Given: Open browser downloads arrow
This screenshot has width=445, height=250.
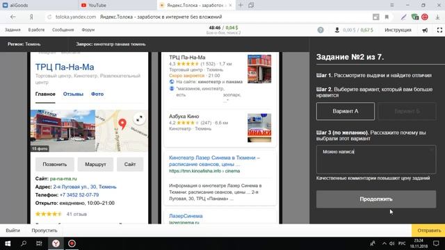Looking at the screenshot, I should 437,17.
